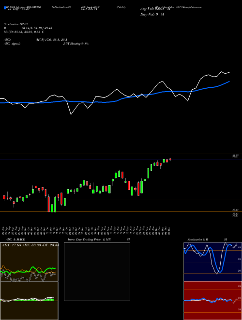Click the last red candlestick on price chart
This screenshot has width=242, height=320.
point(170,160)
